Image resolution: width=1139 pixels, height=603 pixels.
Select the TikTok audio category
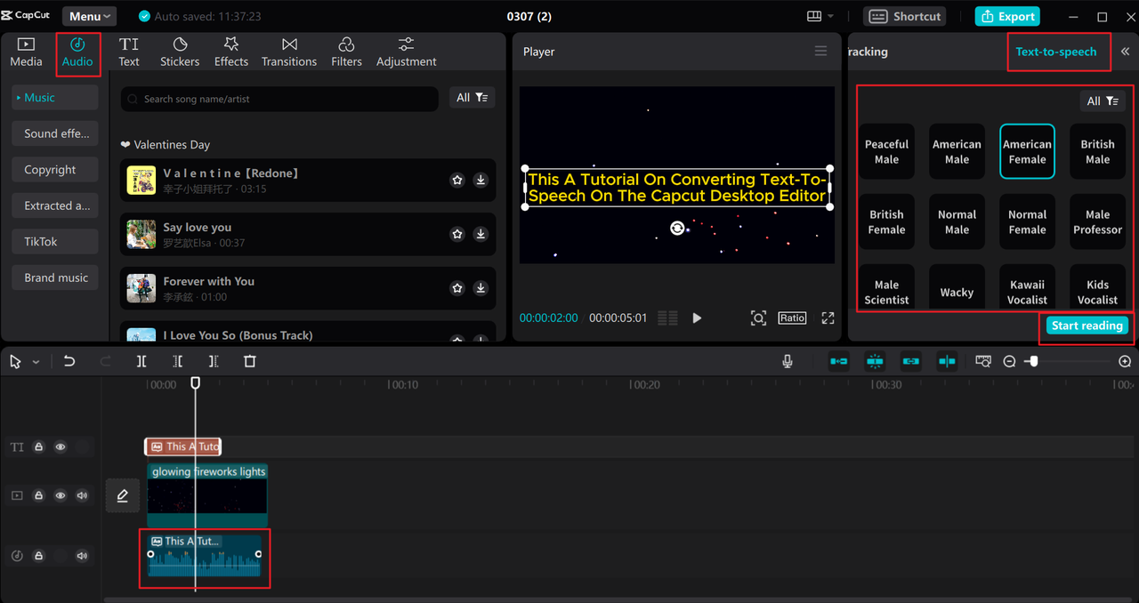(x=55, y=242)
